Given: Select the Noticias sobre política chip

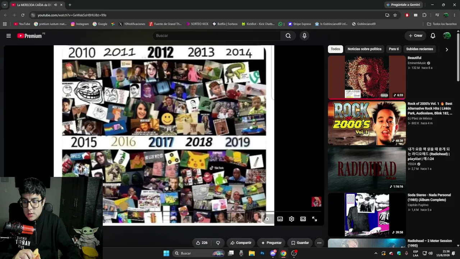Looking at the screenshot, I should pos(364,49).
